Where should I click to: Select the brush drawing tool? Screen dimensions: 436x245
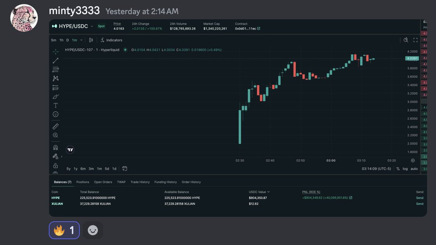coord(55,96)
